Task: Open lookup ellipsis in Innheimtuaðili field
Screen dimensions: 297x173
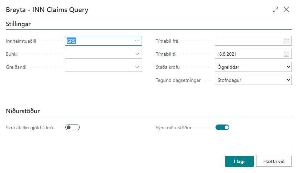Action: [x=137, y=41]
